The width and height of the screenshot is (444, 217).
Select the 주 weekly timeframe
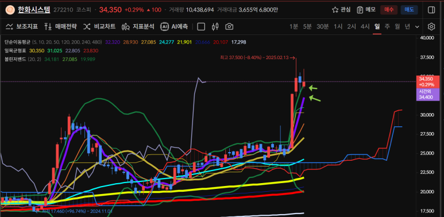tap(387, 26)
